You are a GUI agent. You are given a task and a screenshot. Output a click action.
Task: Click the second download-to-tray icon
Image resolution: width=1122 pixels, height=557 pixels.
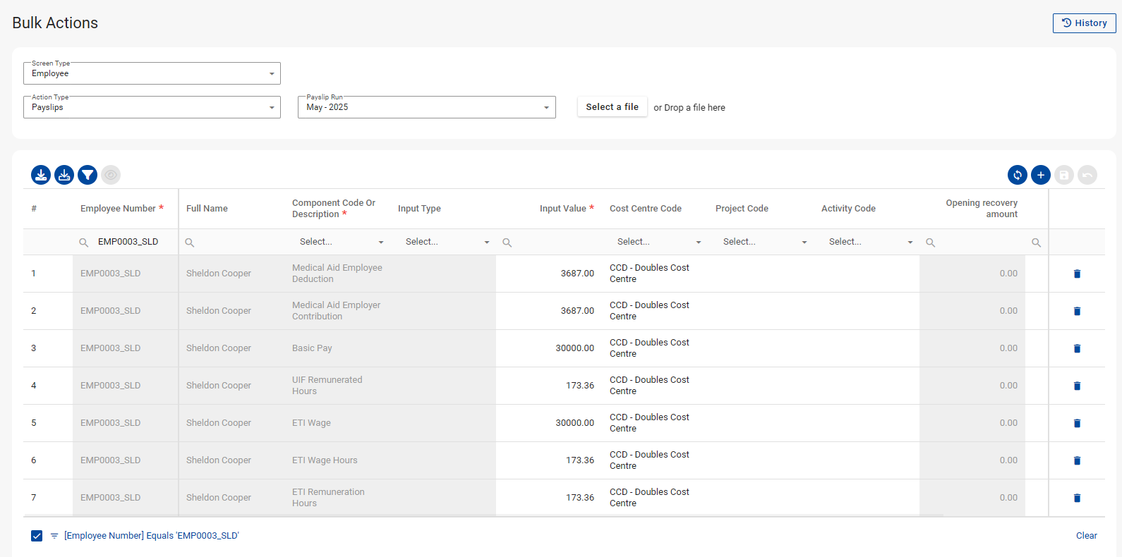coord(64,175)
